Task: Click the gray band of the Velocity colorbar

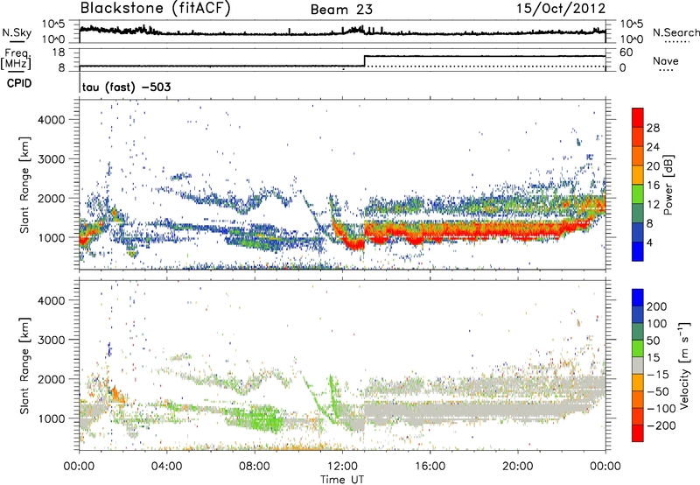Action: pyautogui.click(x=638, y=365)
